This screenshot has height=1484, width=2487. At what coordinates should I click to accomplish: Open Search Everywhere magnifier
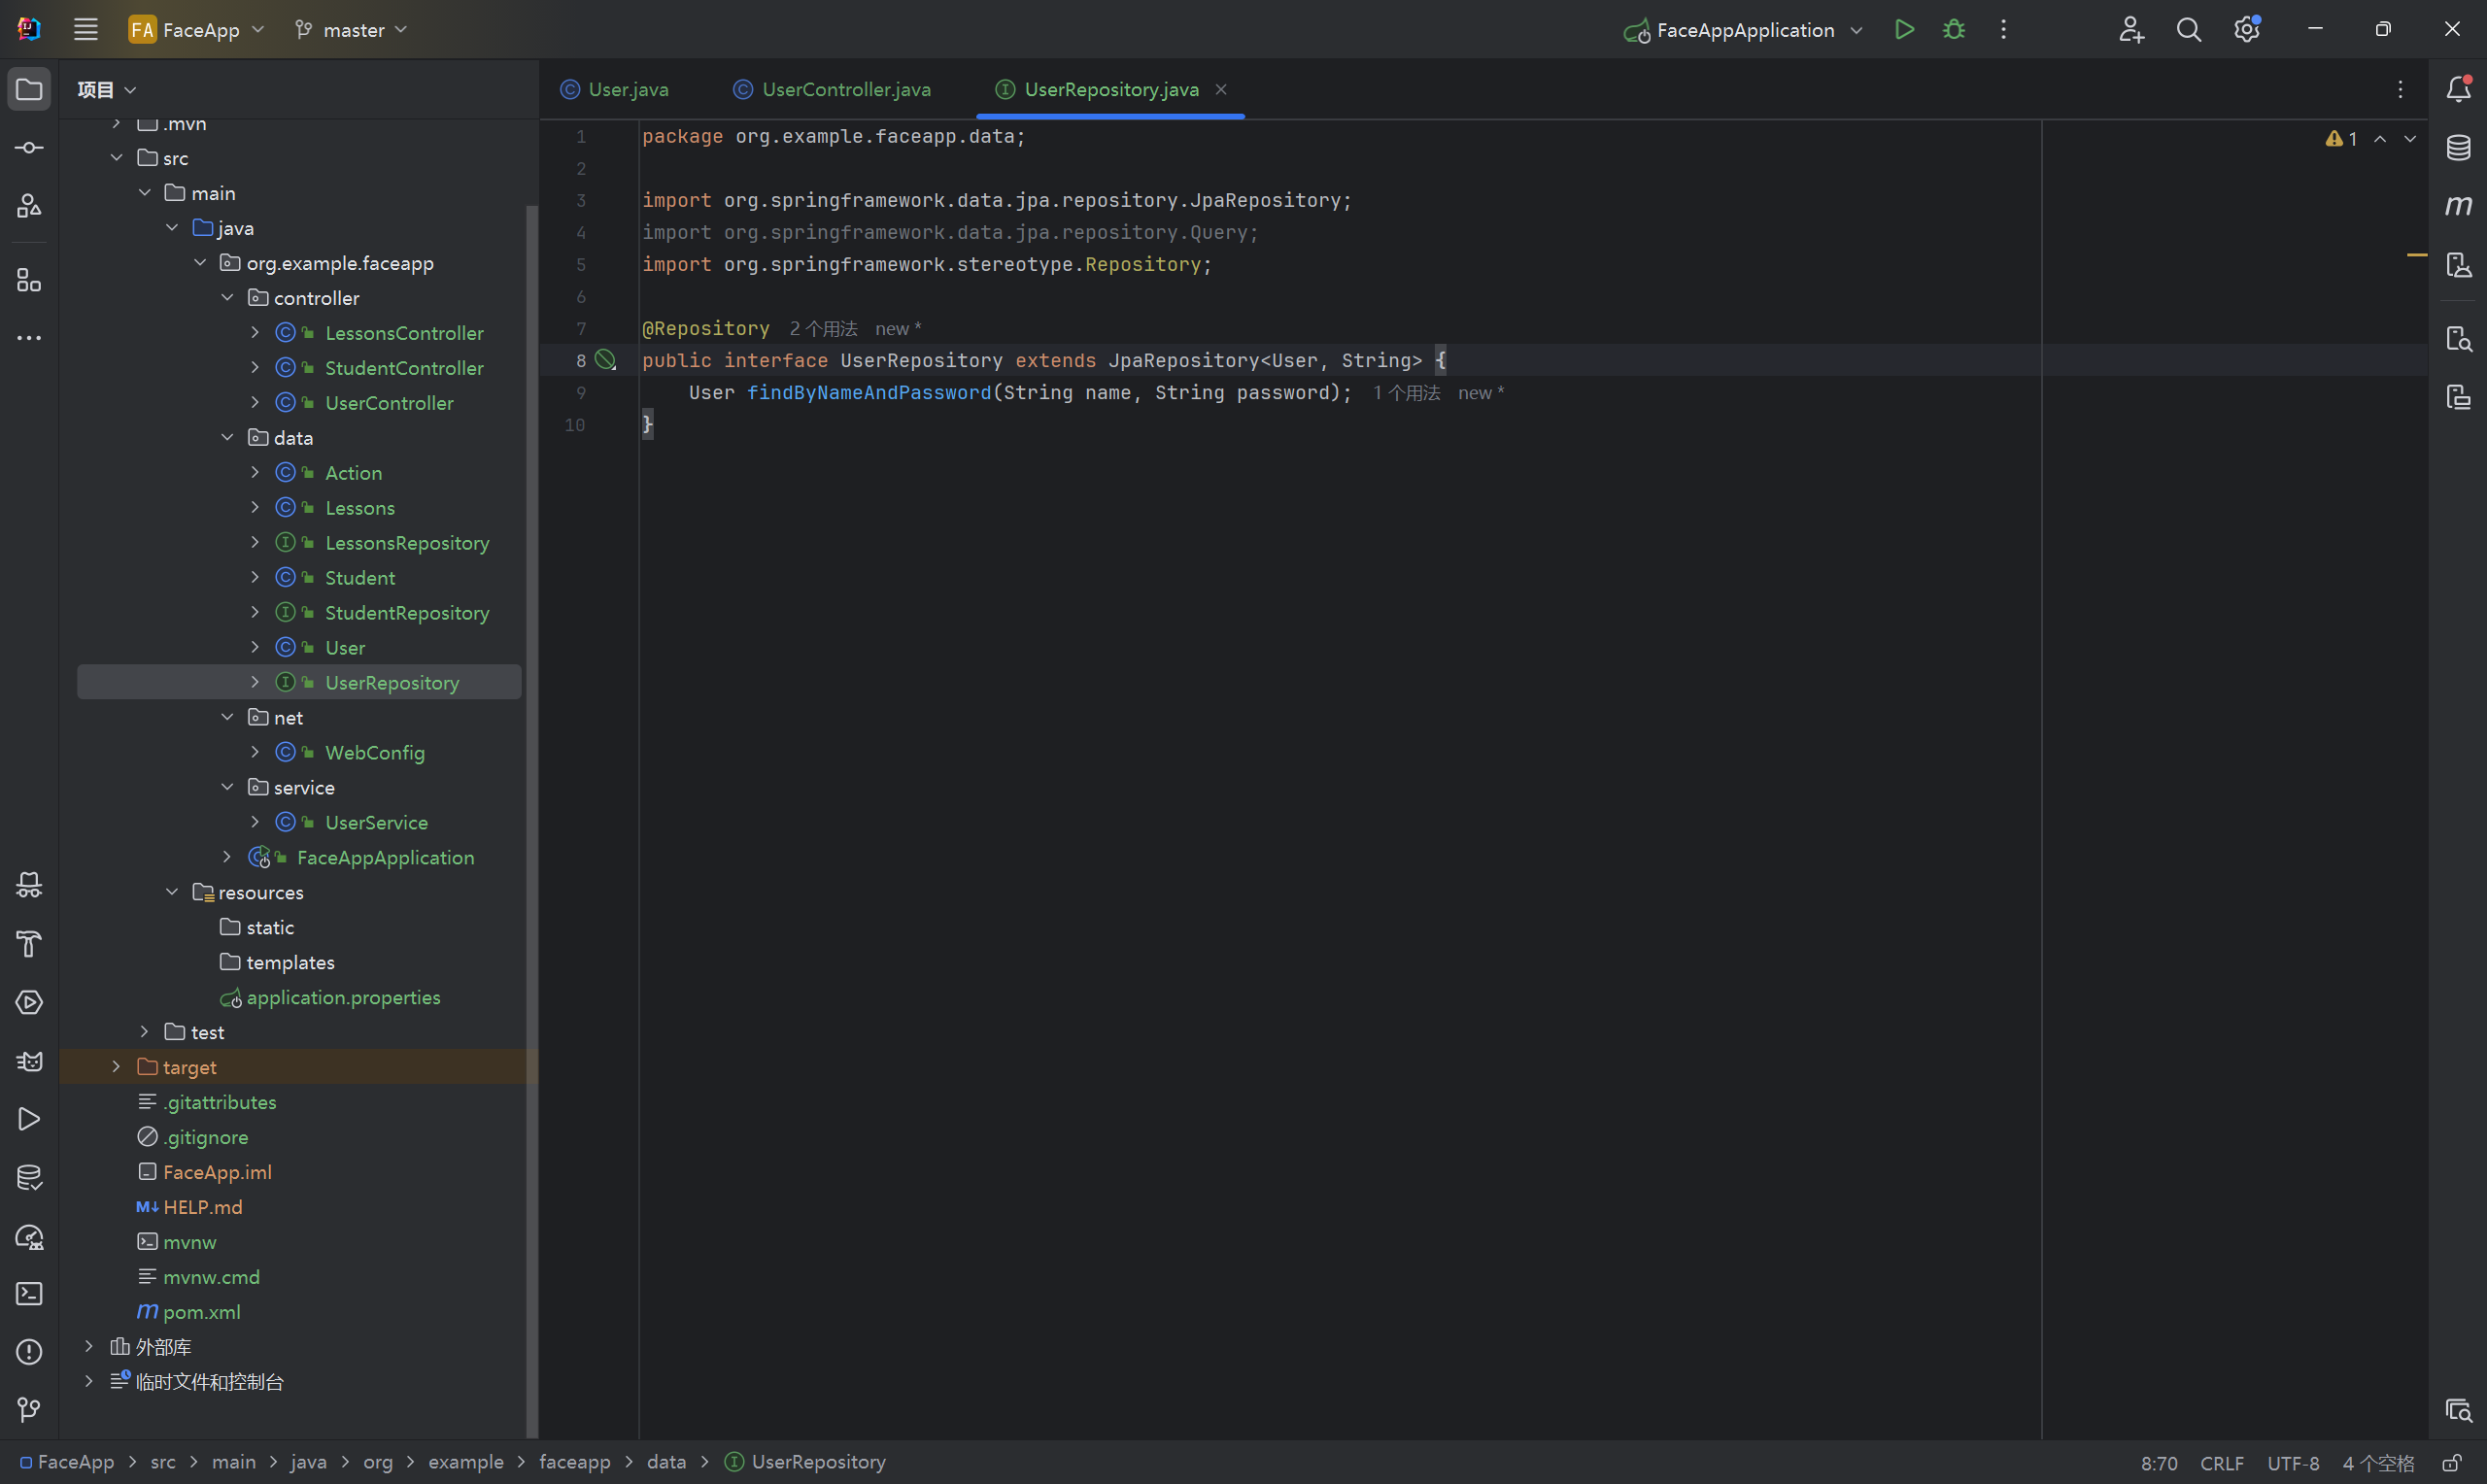point(2188,30)
